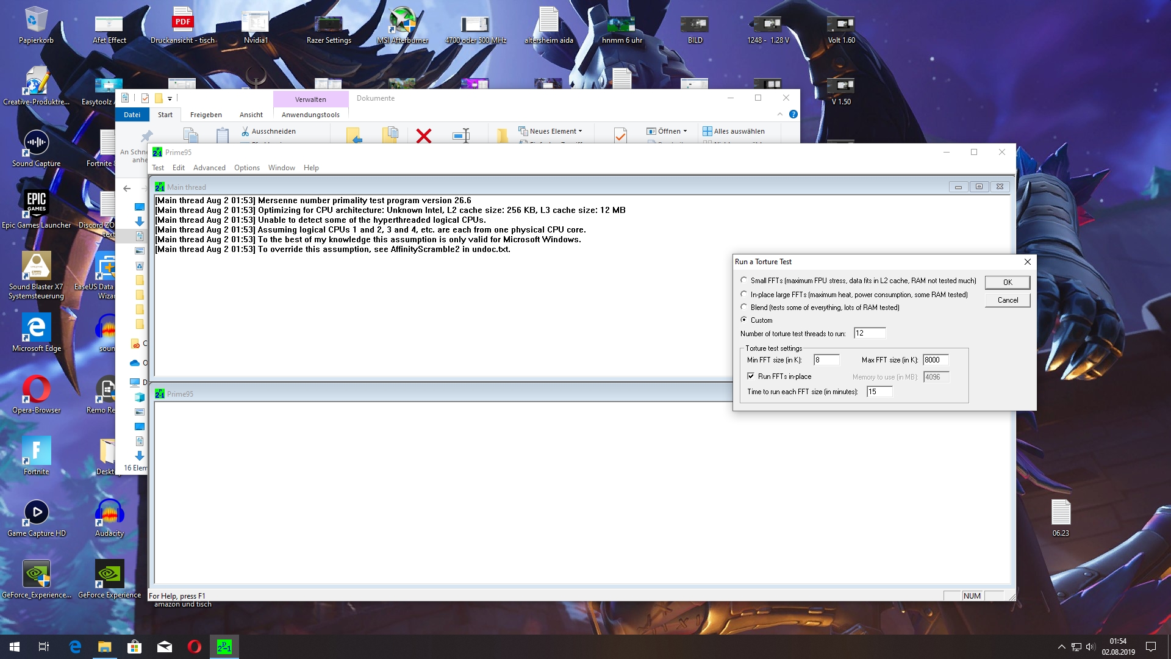Open the Help menu in Prime95
Viewport: 1171px width, 659px height.
click(x=311, y=168)
